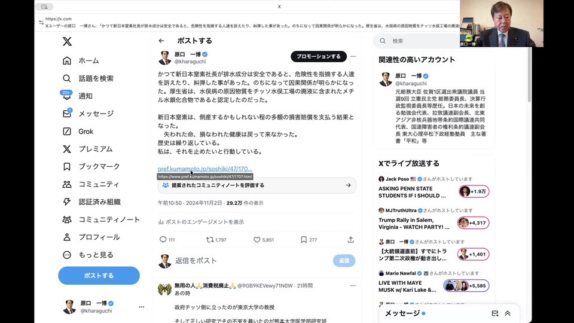574x323 pixels.
Task: Open Trump Rally in Salem broadcast
Action: [x=414, y=223]
